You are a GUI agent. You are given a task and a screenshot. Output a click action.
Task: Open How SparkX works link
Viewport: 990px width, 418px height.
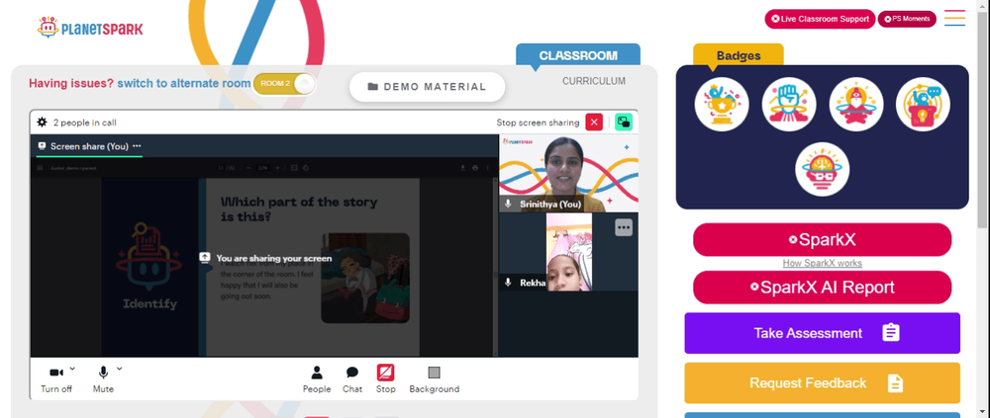pyautogui.click(x=822, y=264)
